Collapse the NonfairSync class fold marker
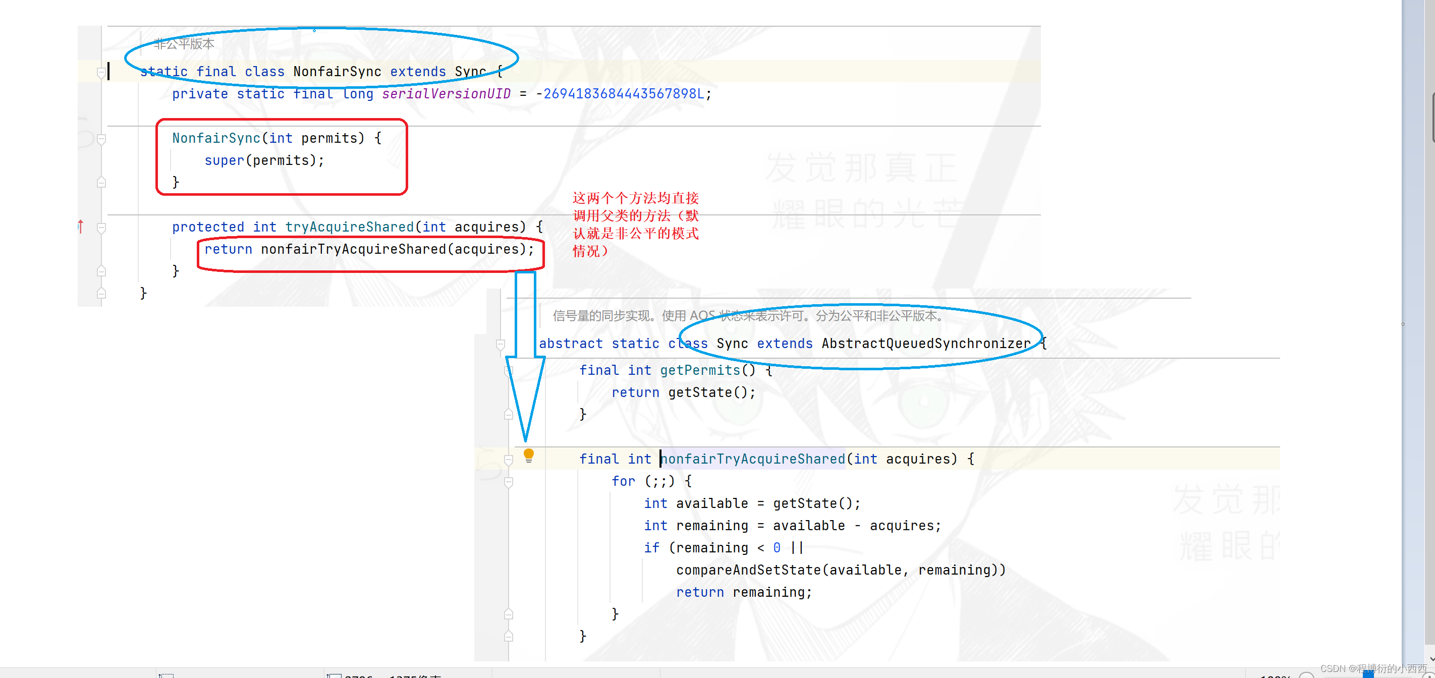 (101, 72)
